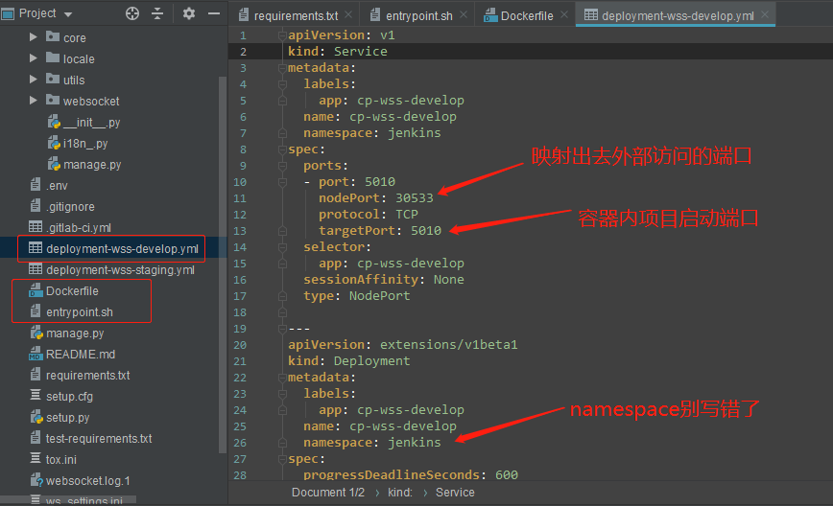The image size is (833, 506).
Task: Select the utils folder icon
Action: click(53, 79)
